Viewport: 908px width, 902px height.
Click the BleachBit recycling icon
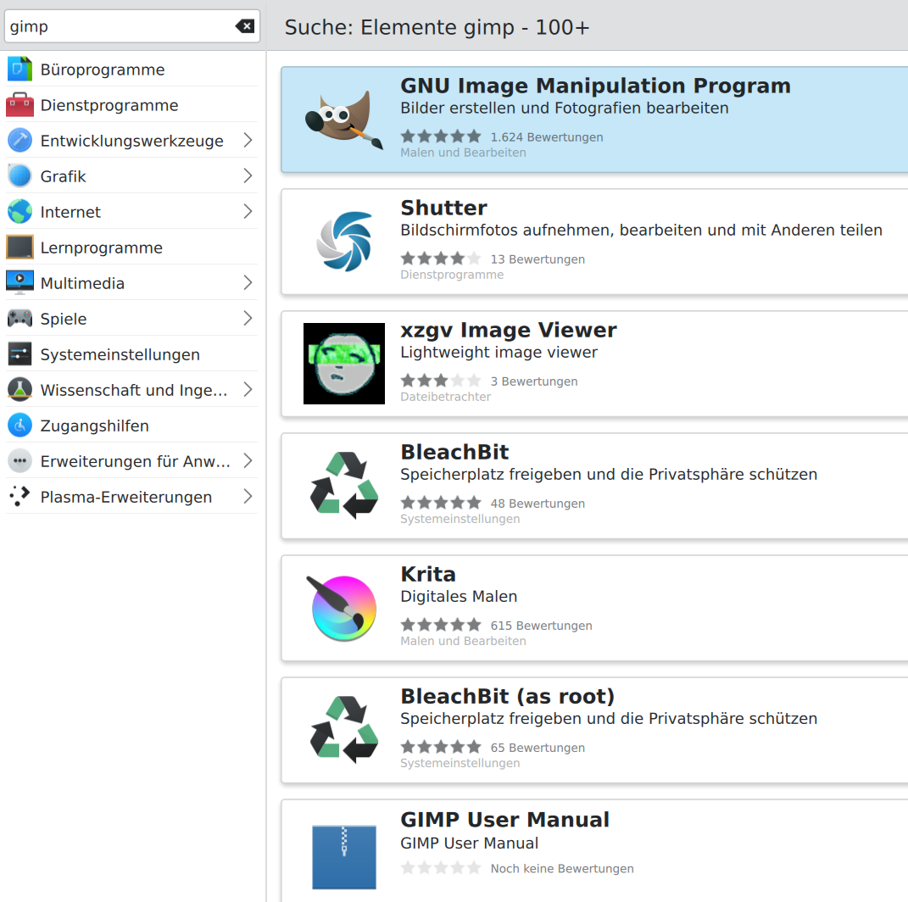pos(344,486)
